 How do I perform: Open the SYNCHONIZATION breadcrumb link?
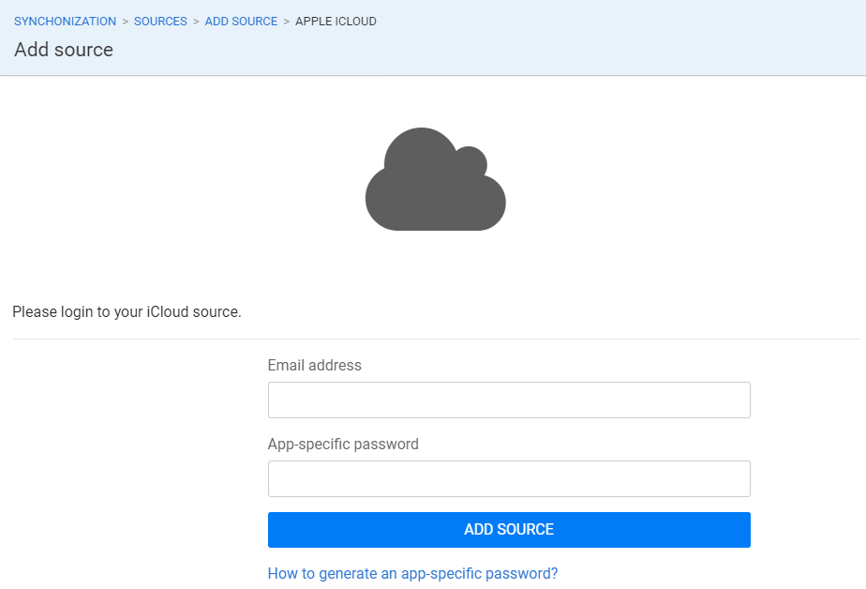pyautogui.click(x=66, y=22)
